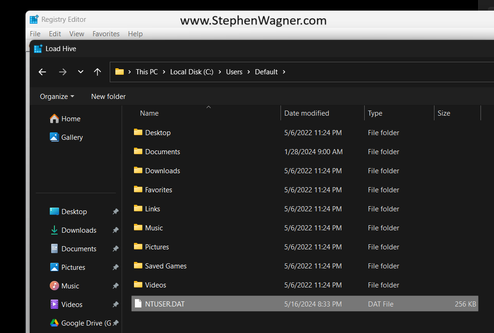
Task: Click the Up one level arrow
Action: (x=97, y=72)
